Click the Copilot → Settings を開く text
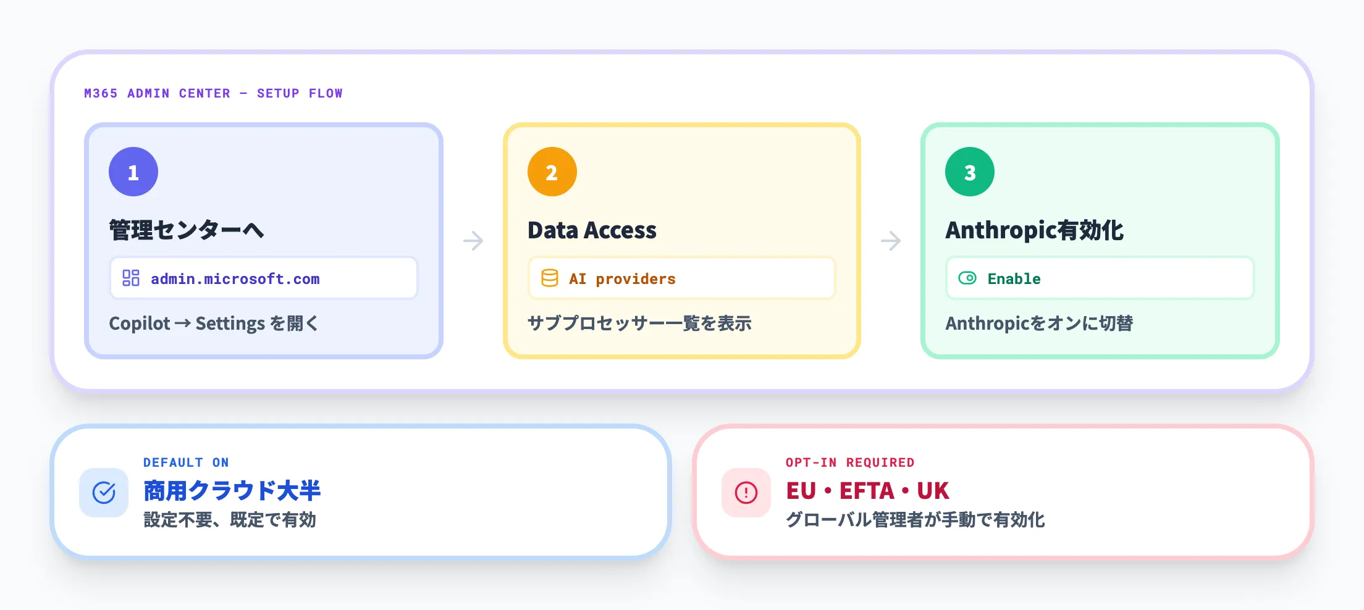Viewport: 1364px width, 610px height. pos(213,324)
